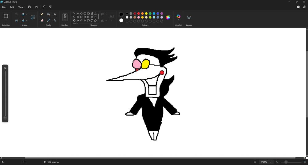Click the Selection rectangle tool
Viewport: 308px width, 165px height.
(6, 16)
